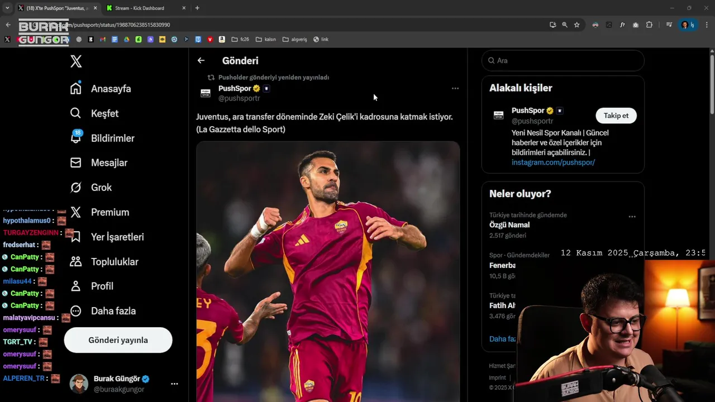
Task: Open the alışveriş bookmarks folder
Action: 295,39
